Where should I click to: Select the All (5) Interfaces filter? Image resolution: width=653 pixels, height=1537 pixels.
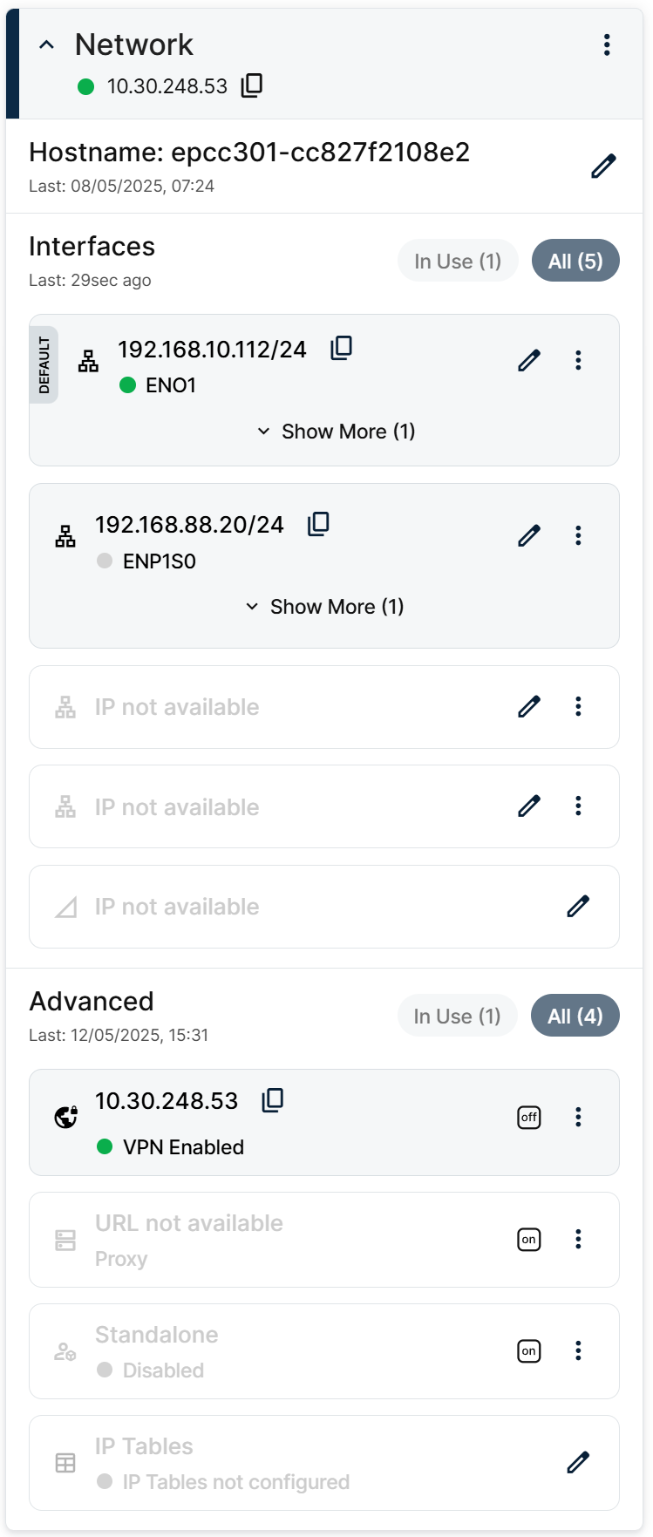pyautogui.click(x=575, y=262)
